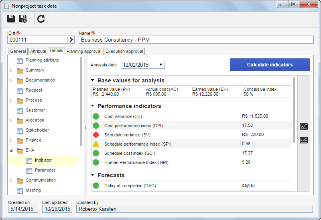Select the Meeting tree item
This screenshot has width=321, height=220.
[33, 190]
